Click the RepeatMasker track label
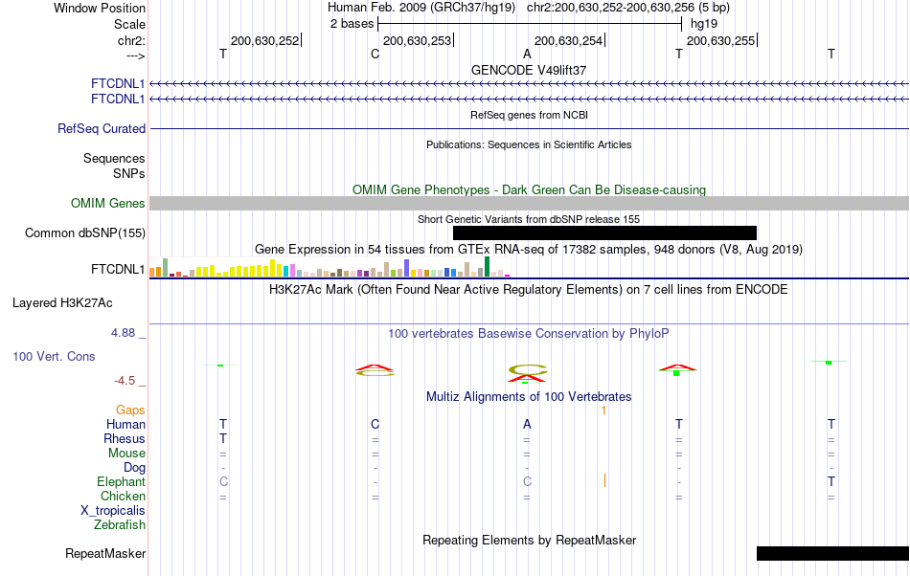The image size is (910, 576). tap(105, 554)
